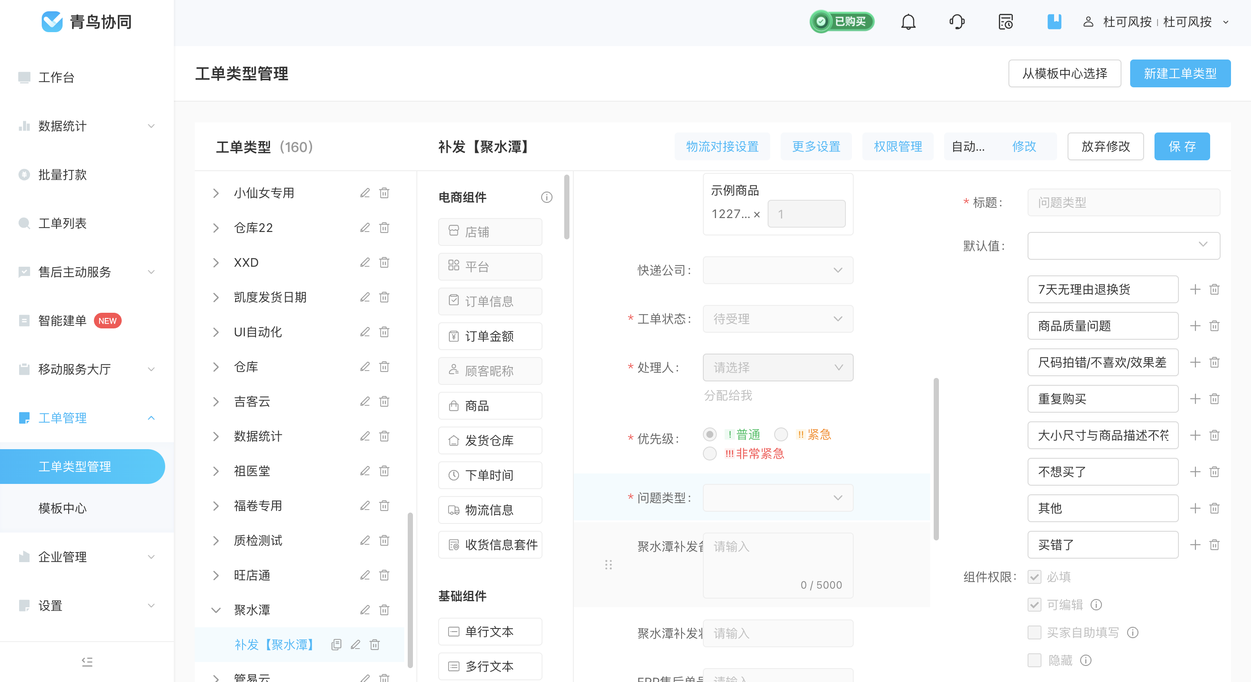
Task: Click the 修改 link
Action: pos(1024,146)
